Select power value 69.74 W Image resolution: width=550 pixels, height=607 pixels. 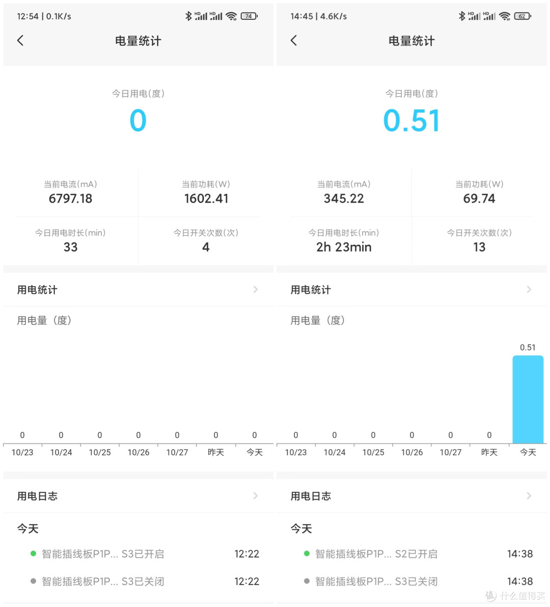pyautogui.click(x=479, y=199)
